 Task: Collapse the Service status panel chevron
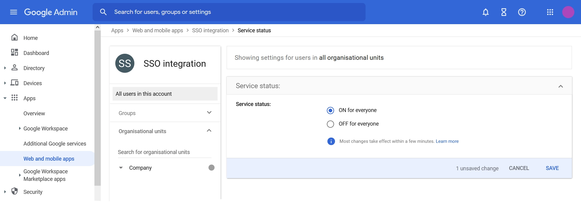pyautogui.click(x=561, y=86)
